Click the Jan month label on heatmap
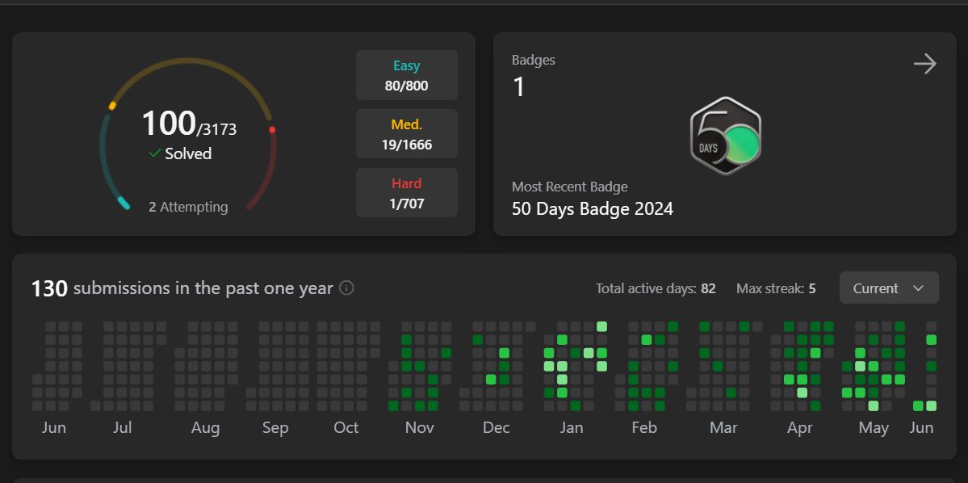The width and height of the screenshot is (968, 483). tap(572, 427)
